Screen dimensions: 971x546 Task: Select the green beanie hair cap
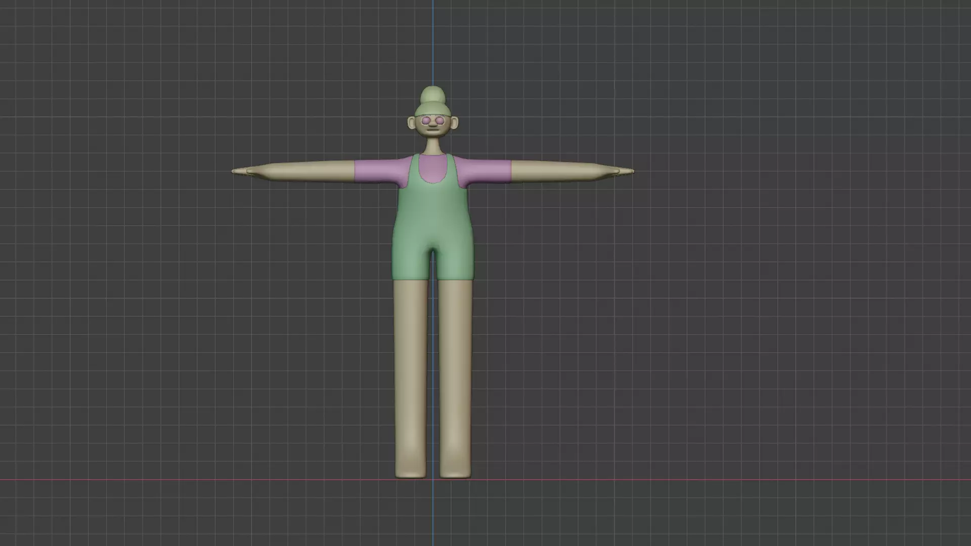tap(433, 109)
